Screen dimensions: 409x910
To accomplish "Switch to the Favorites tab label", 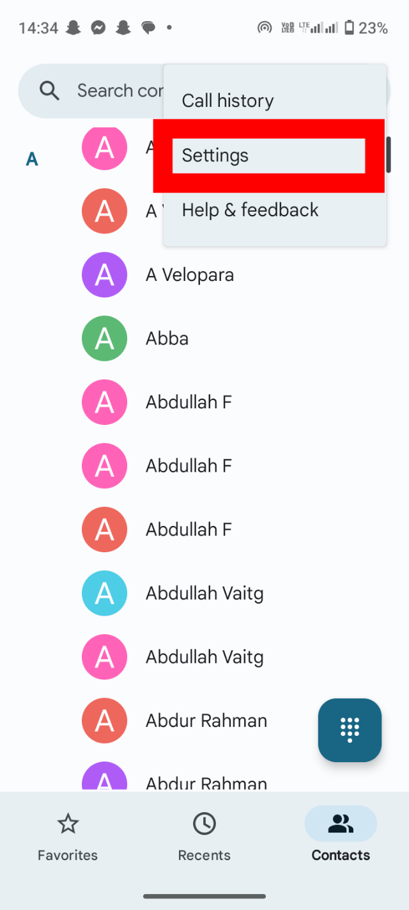I will 68,855.
